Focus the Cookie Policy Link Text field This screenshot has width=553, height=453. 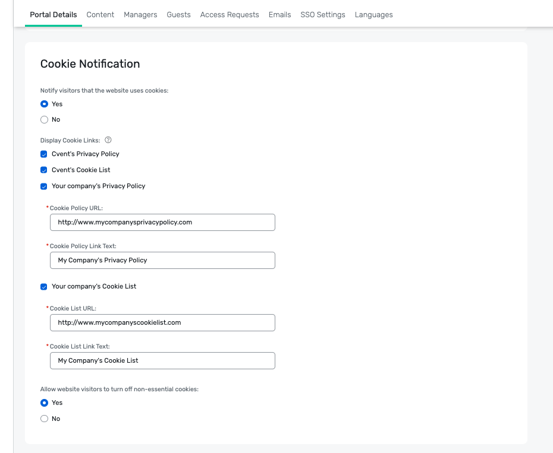pyautogui.click(x=162, y=260)
